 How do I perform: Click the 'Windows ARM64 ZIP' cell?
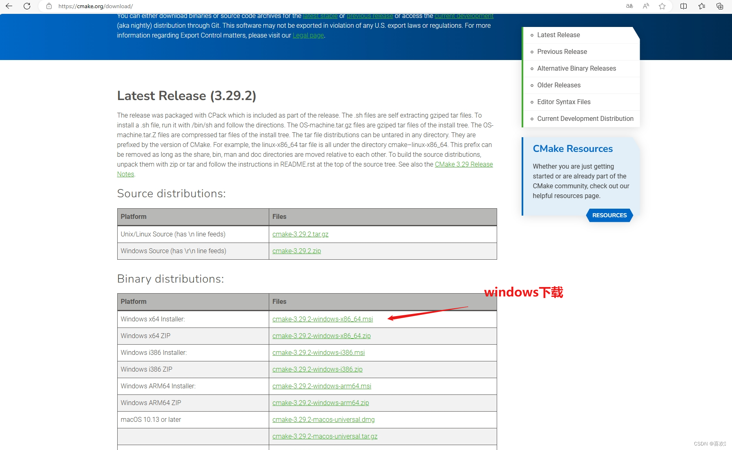193,403
